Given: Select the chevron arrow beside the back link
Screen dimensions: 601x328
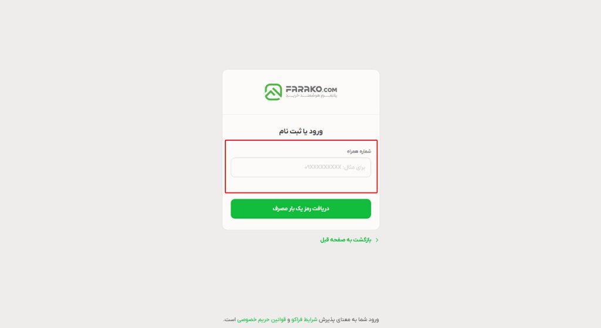Looking at the screenshot, I should (377, 240).
